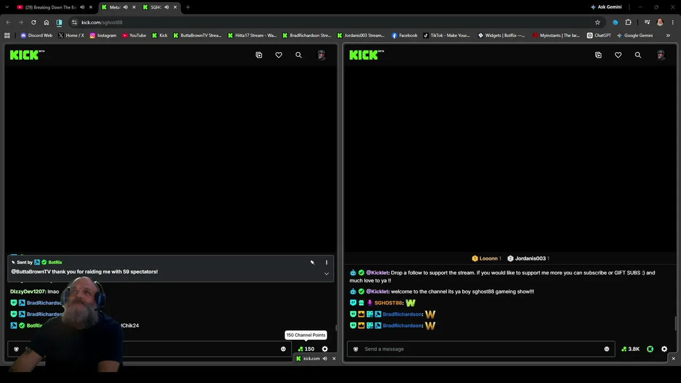
Task: Unpin the pinned BotRix message
Action: (312, 262)
